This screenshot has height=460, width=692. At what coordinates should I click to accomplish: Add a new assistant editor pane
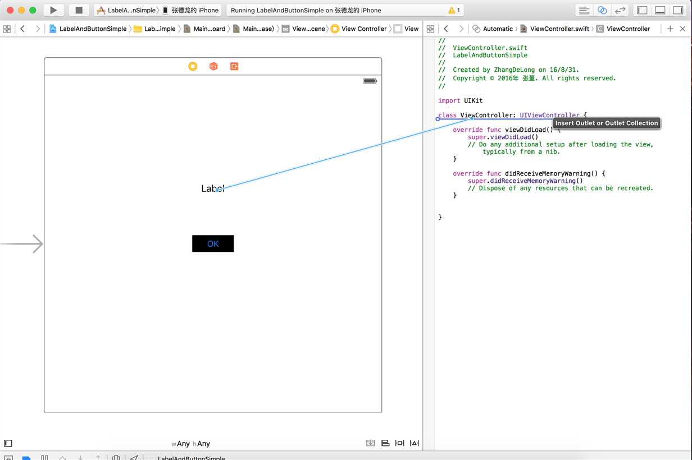pyautogui.click(x=670, y=29)
